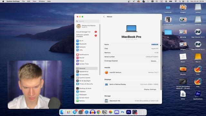Select Displays in the sidebar
This screenshot has height=116, width=206.
point(81,92)
